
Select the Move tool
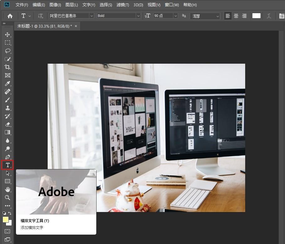[8, 34]
